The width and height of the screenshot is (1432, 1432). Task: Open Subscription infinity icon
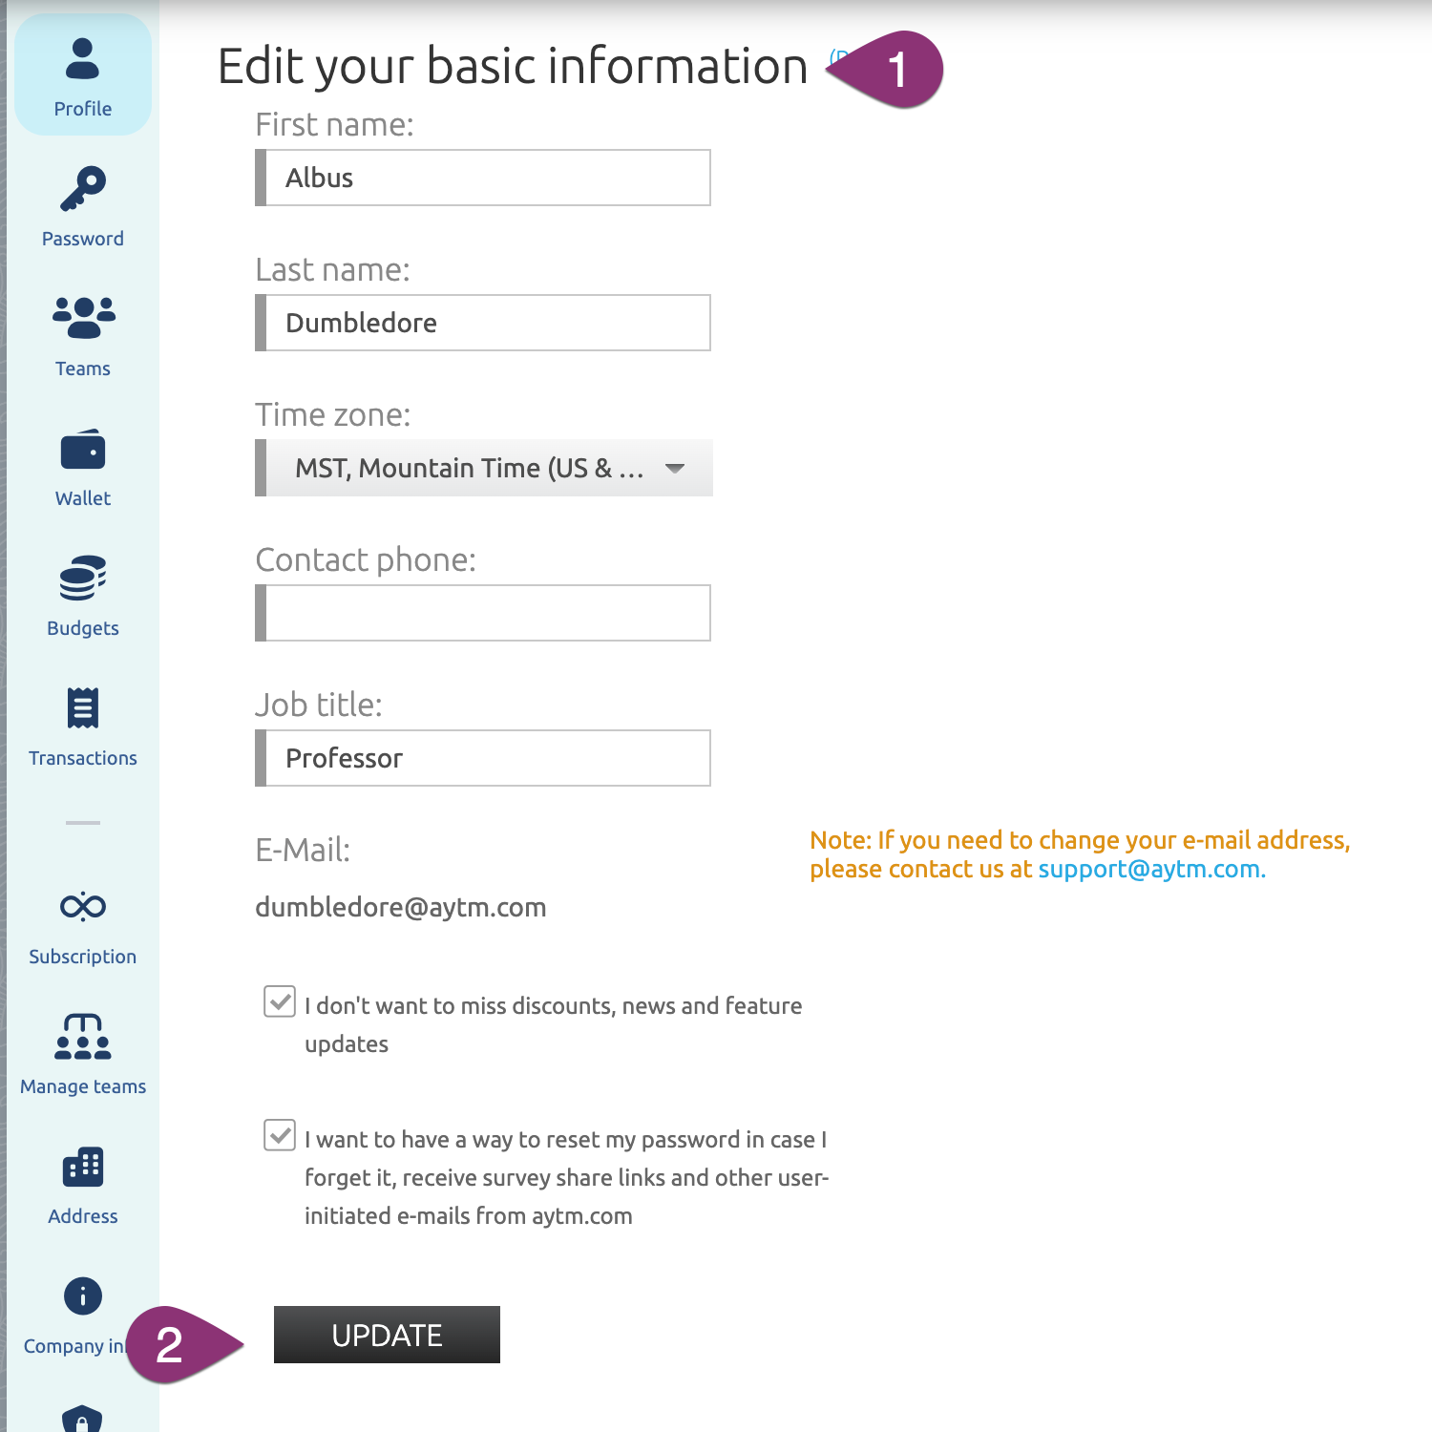tap(83, 906)
